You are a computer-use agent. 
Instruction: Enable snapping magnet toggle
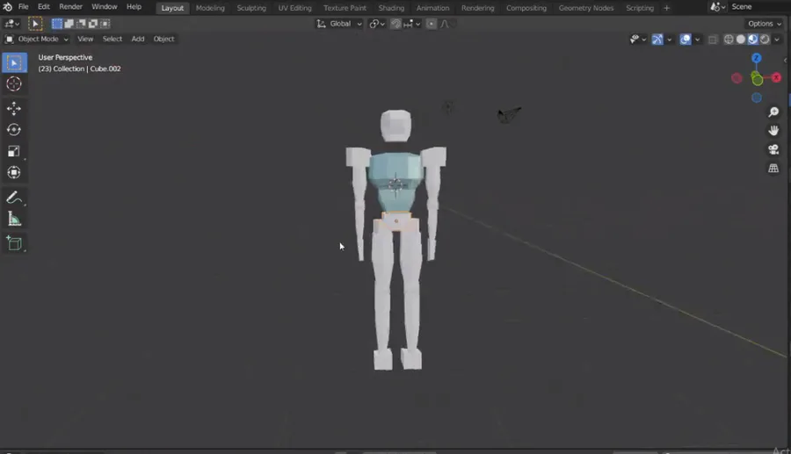396,24
